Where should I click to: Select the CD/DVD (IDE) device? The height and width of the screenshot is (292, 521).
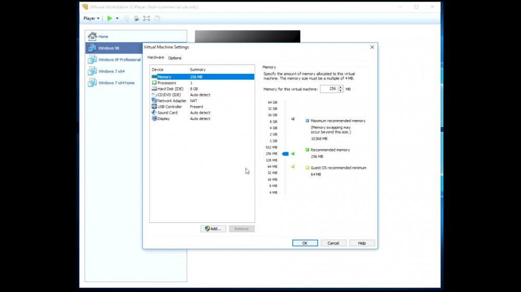(x=169, y=95)
